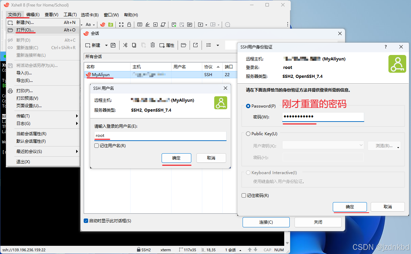Expand the dropdown arrow beside 新建 in Sessions

pyautogui.click(x=106, y=45)
